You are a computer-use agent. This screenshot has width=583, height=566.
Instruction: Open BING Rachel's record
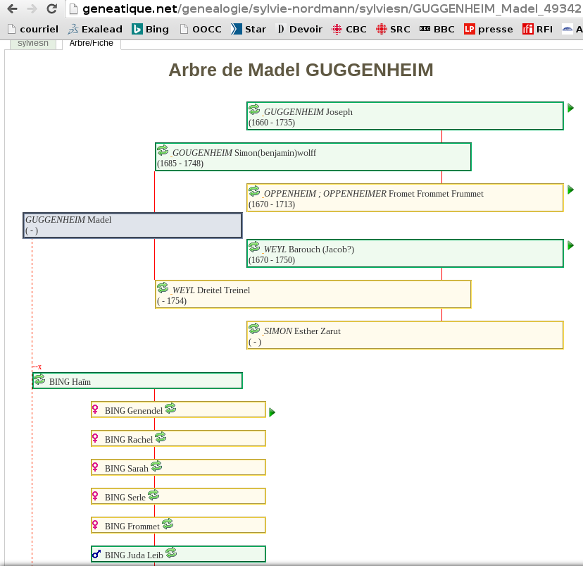(x=129, y=440)
